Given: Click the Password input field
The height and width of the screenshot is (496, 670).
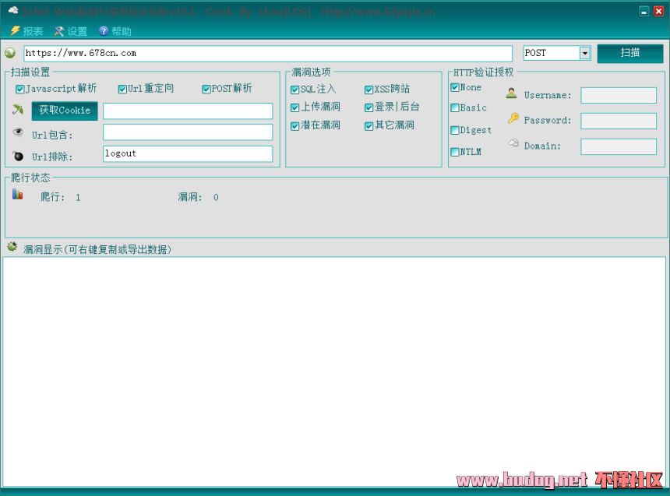Looking at the screenshot, I should point(619,121).
